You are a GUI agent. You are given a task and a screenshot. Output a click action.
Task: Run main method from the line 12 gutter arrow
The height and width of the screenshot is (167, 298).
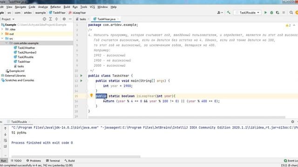[x=81, y=81]
